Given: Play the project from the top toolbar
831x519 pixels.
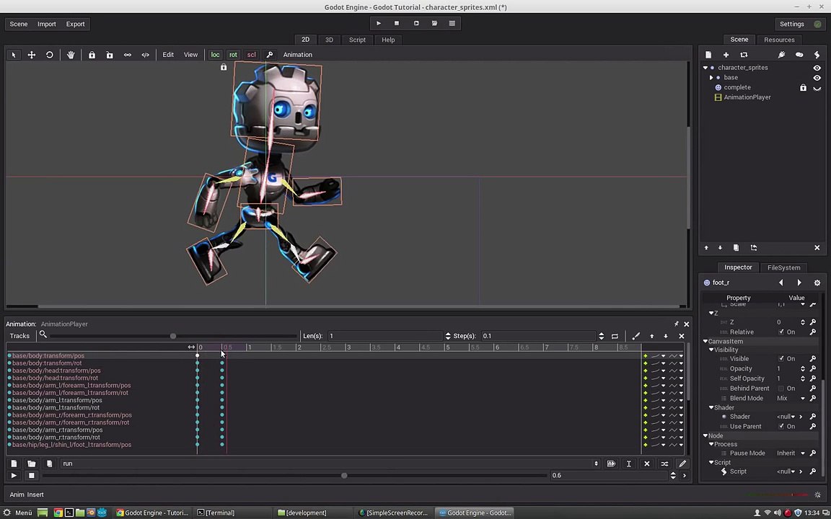Looking at the screenshot, I should [x=379, y=23].
